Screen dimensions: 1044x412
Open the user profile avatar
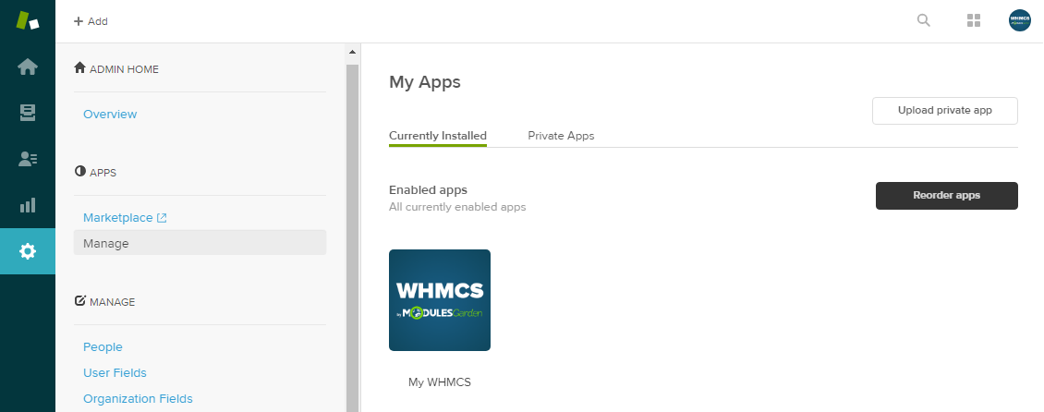1019,20
